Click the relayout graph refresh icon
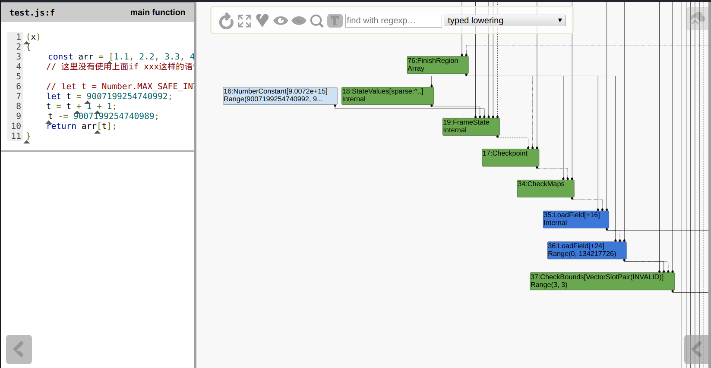Screen dimensions: 711x368 tap(226, 21)
